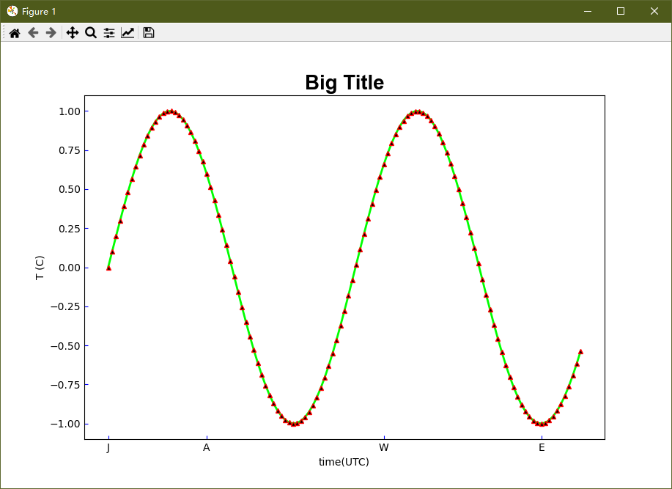Go forward to the next view
The image size is (672, 489).
(x=51, y=33)
